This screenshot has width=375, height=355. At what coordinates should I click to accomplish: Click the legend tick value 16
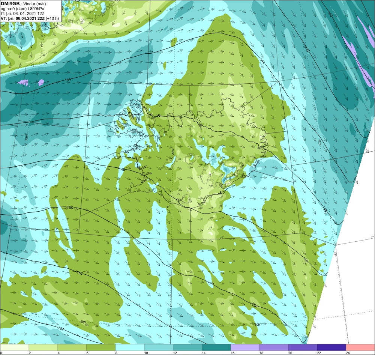232,353
